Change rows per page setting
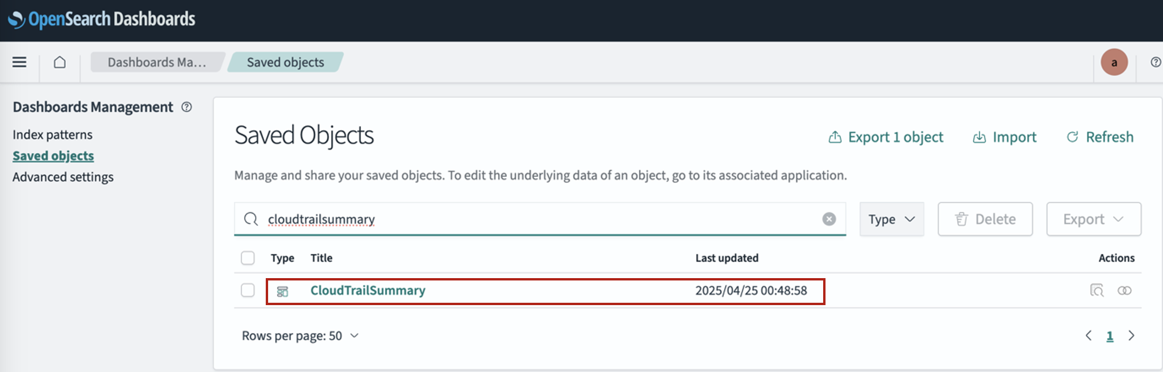The image size is (1163, 372). point(300,336)
